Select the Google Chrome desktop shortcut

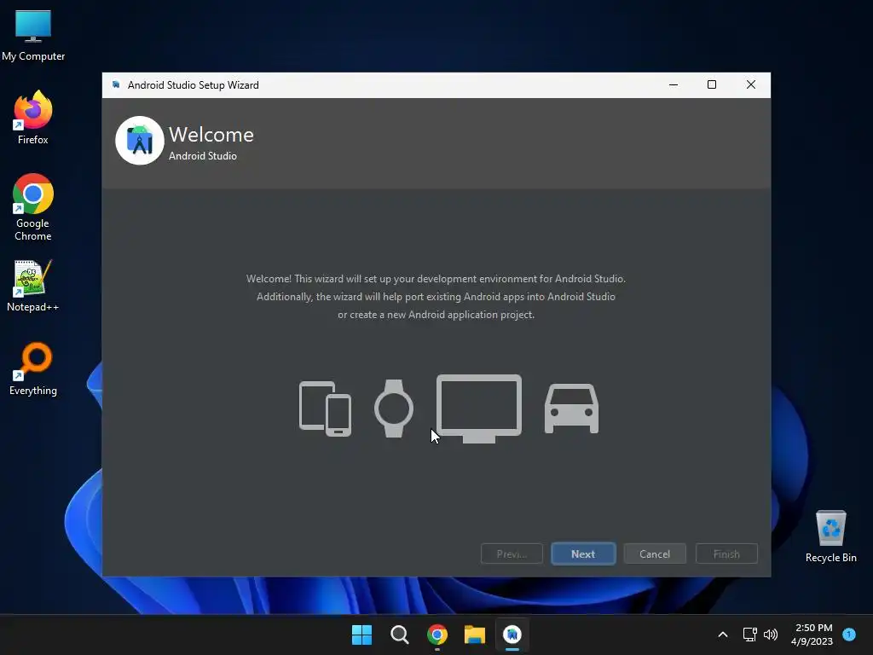(x=33, y=207)
